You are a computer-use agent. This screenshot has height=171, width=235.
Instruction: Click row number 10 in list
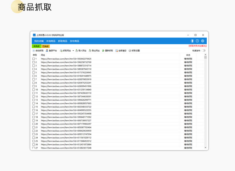36,90
